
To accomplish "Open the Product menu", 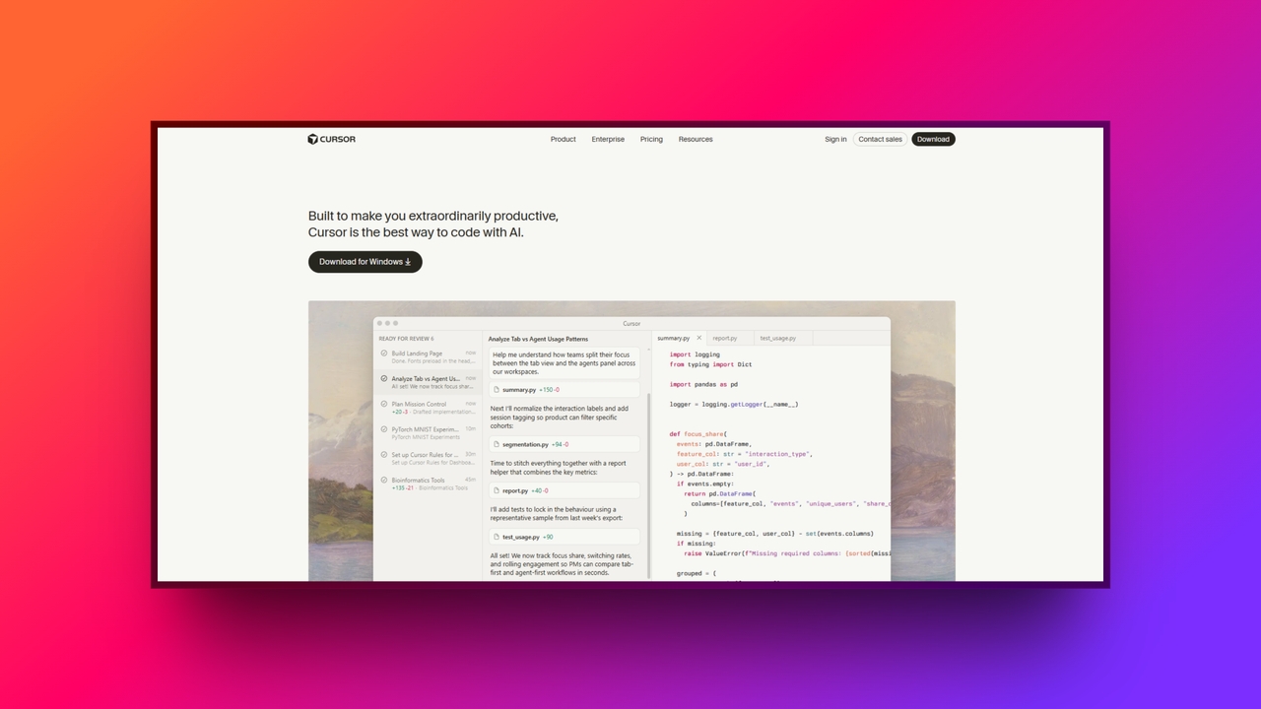I will (563, 139).
